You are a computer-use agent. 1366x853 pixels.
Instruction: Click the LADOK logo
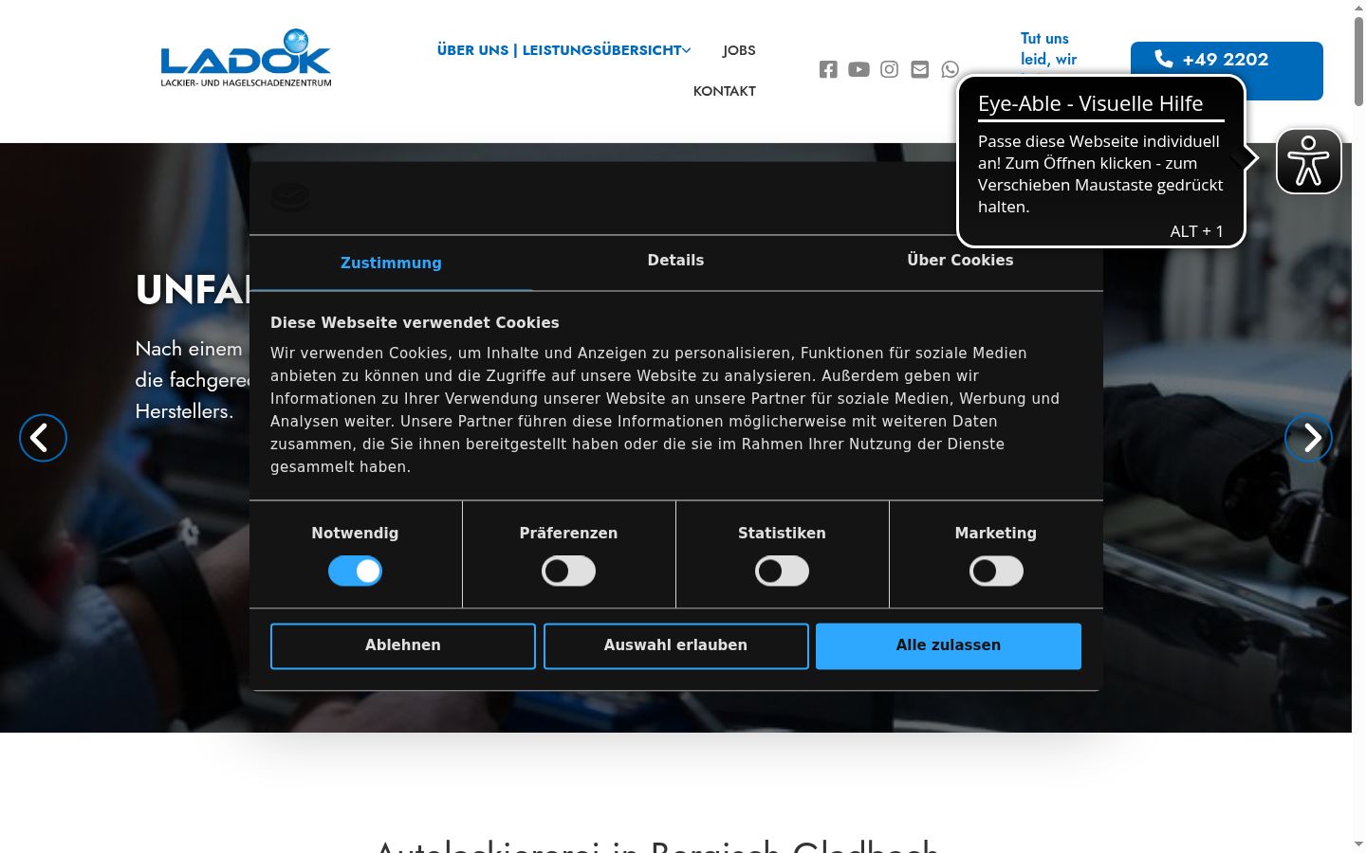(x=246, y=58)
